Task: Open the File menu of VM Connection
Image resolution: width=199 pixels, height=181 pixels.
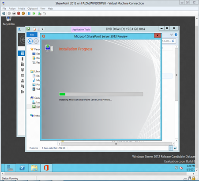Action: pos(4,8)
